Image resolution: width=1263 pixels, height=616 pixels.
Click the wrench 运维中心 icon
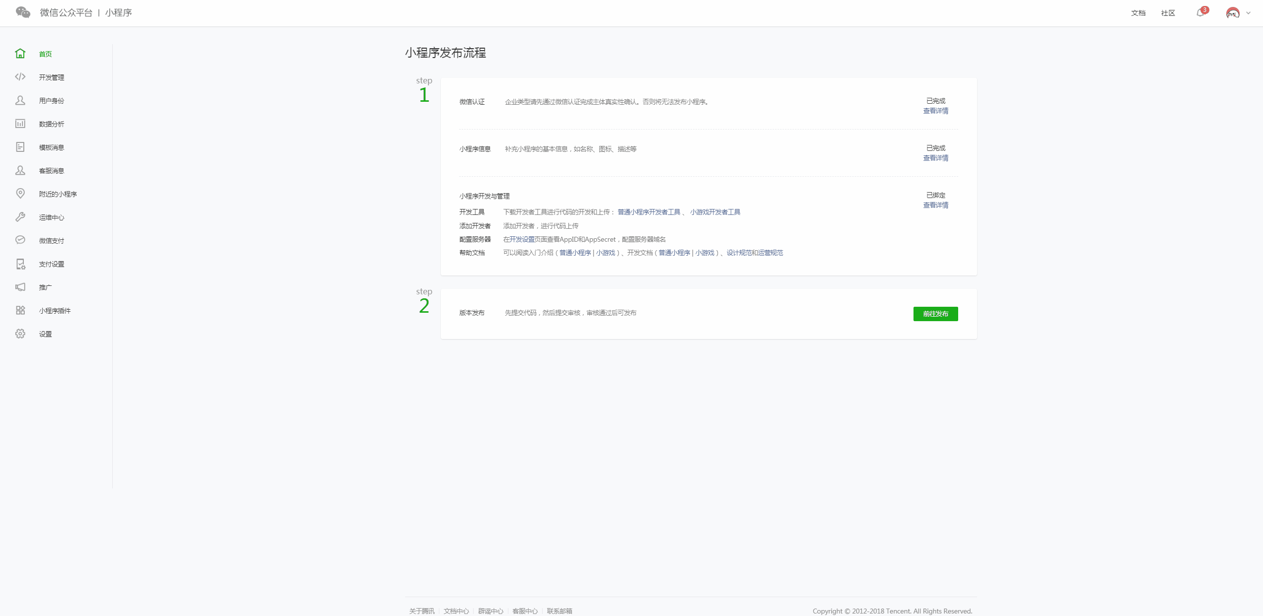(20, 217)
